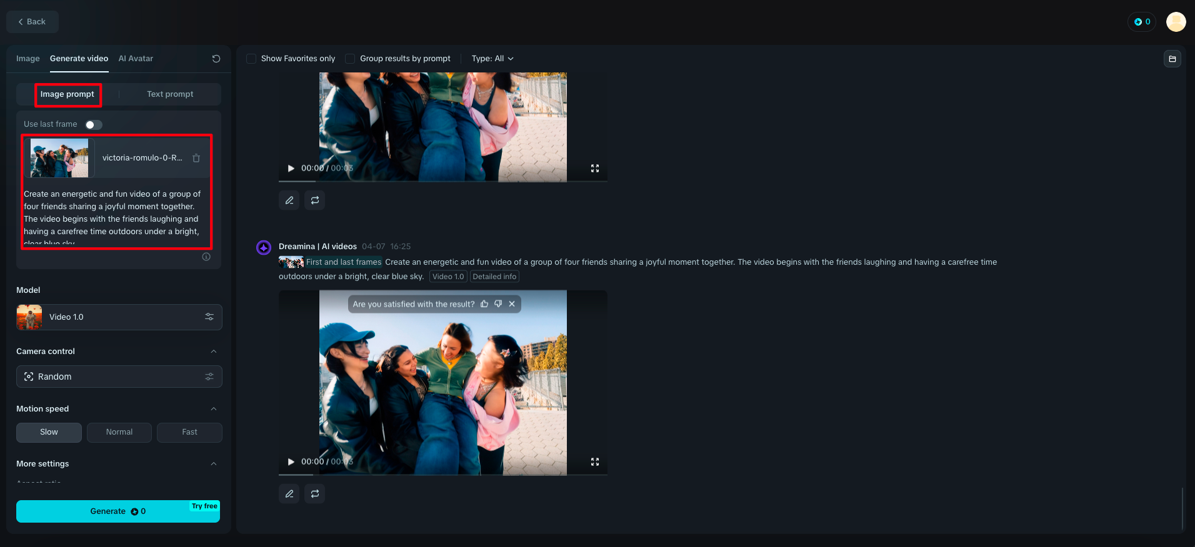Screen dimensions: 1195x547
Task: Switch to the AI Avatar tab
Action: (x=136, y=59)
